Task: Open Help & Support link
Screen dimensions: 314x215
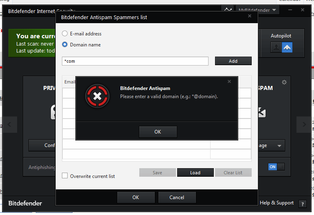Action: pos(277,203)
